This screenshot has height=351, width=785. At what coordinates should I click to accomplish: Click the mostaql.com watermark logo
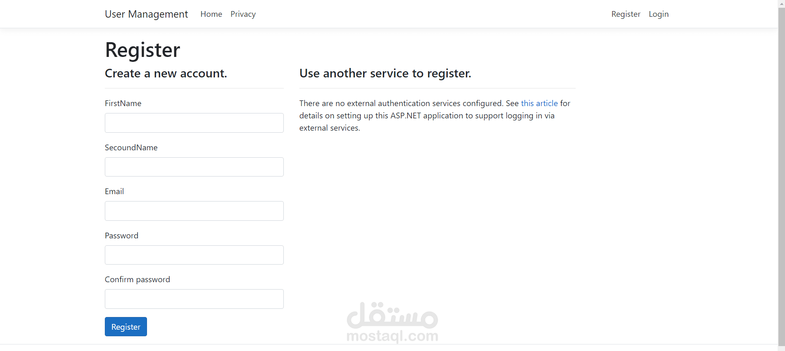point(392,322)
